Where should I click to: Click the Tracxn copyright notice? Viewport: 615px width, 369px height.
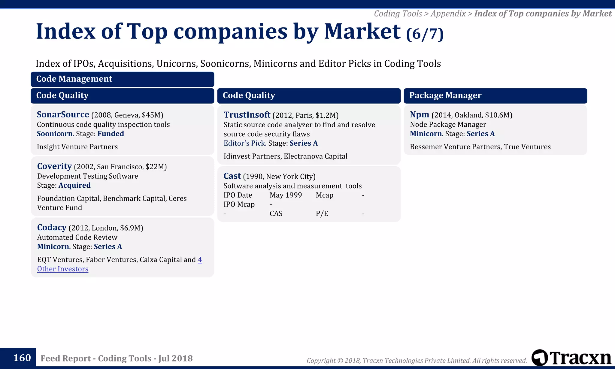pos(417,360)
